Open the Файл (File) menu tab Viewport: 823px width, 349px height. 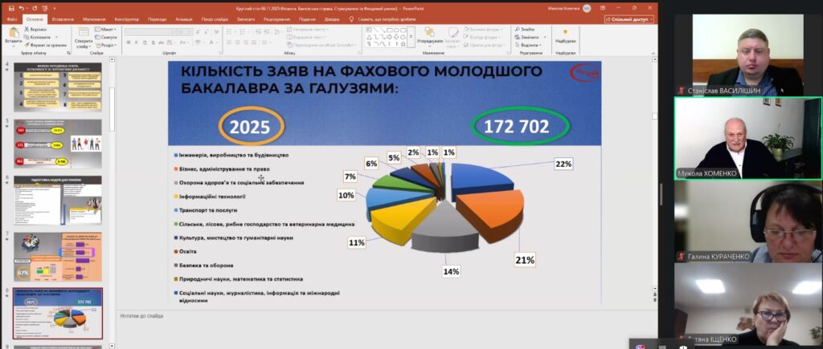pyautogui.click(x=12, y=19)
